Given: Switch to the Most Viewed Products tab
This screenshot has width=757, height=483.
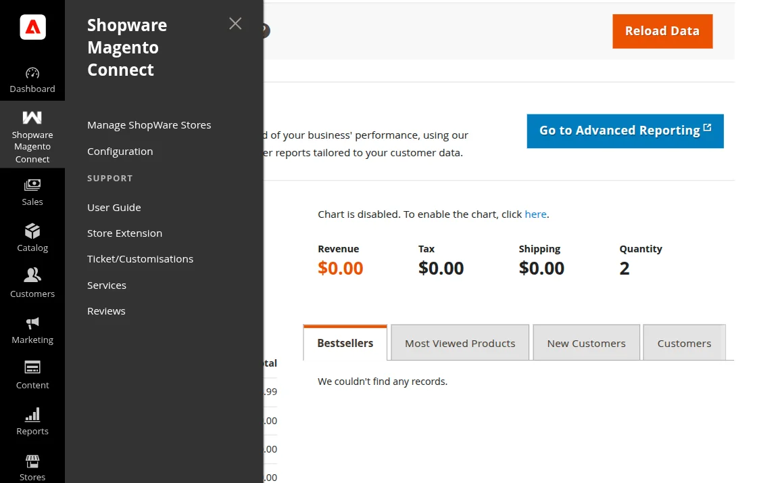Looking at the screenshot, I should tap(460, 343).
